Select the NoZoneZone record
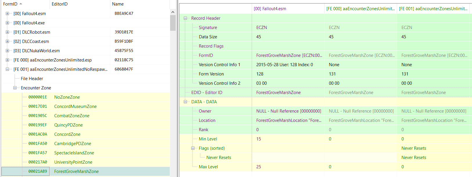This screenshot has height=177, width=472. (x=67, y=97)
